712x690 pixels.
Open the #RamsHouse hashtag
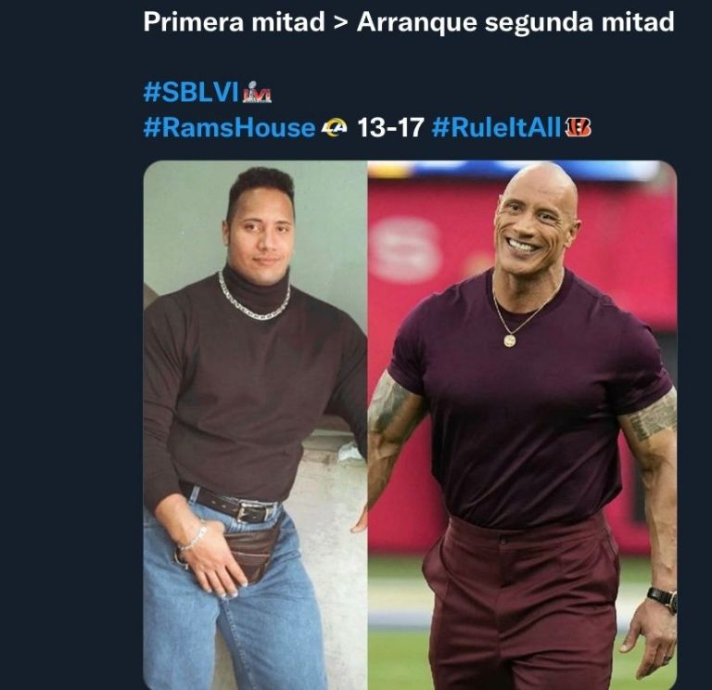click(229, 127)
